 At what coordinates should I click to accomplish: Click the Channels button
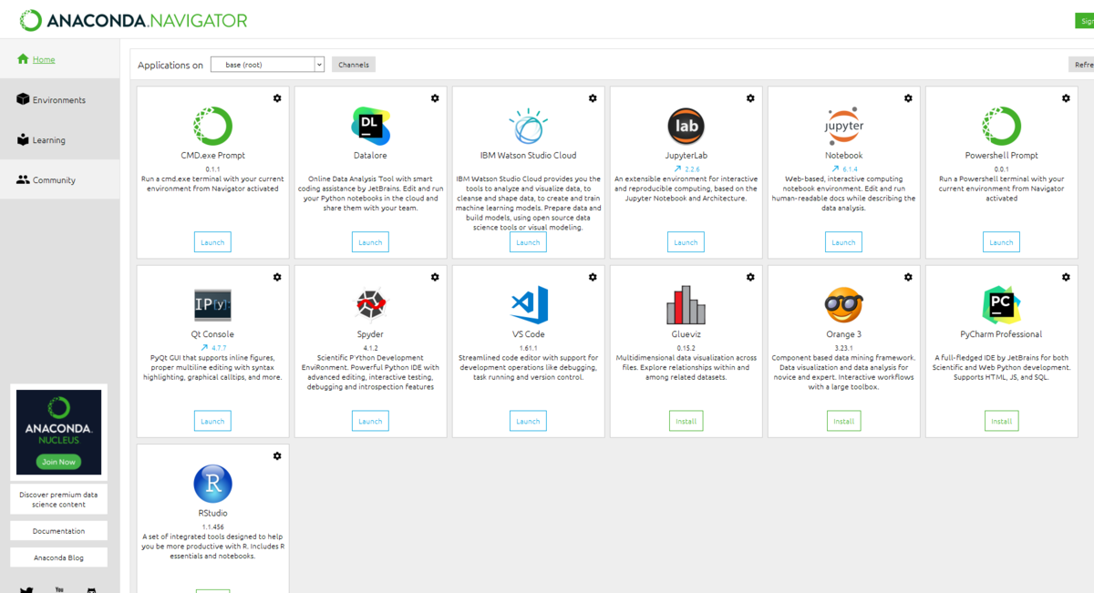point(354,65)
